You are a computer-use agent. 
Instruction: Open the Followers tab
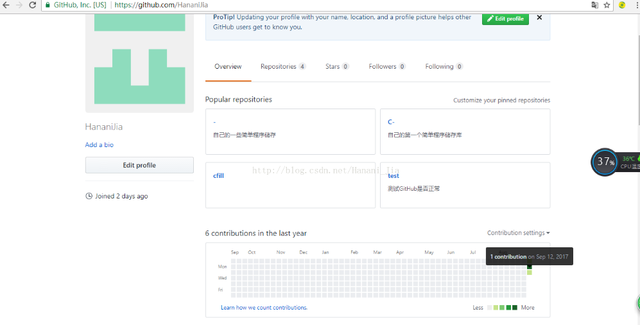point(387,67)
